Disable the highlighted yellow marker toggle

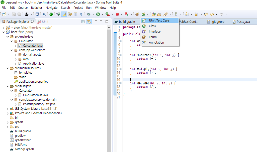[x=64, y=14]
